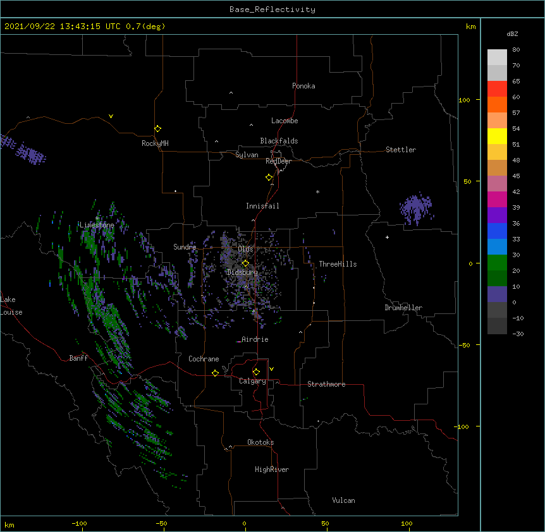The width and height of the screenshot is (545, 532).
Task: Select the Innisfail label
Action: (262, 206)
